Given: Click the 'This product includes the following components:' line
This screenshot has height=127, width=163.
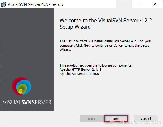Looking at the screenshot, I should pos(96,65).
